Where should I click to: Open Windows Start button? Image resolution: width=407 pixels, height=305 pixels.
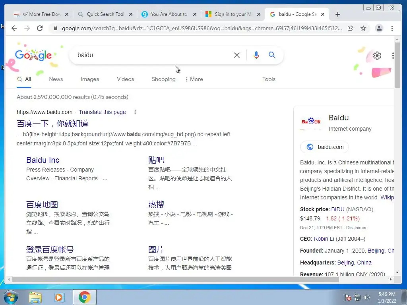coord(11,297)
